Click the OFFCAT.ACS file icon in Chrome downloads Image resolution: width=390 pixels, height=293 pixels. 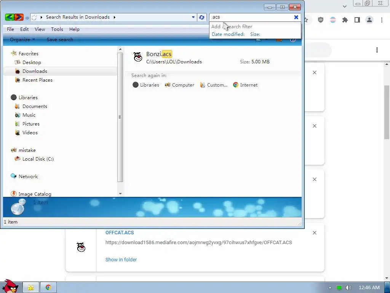click(81, 247)
